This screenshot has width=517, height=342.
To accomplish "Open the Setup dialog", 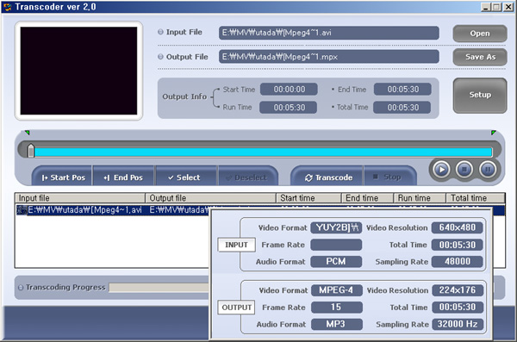I will point(480,95).
